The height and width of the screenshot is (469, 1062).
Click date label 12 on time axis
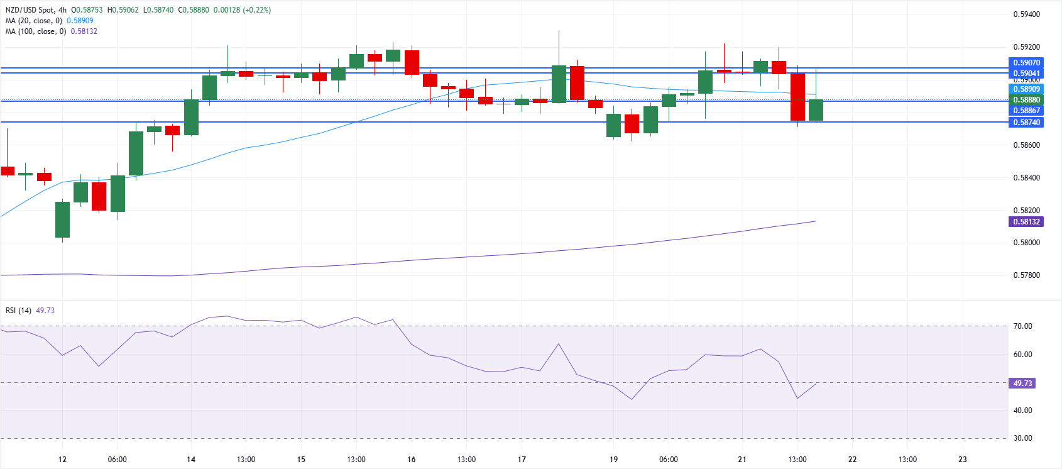[62, 460]
